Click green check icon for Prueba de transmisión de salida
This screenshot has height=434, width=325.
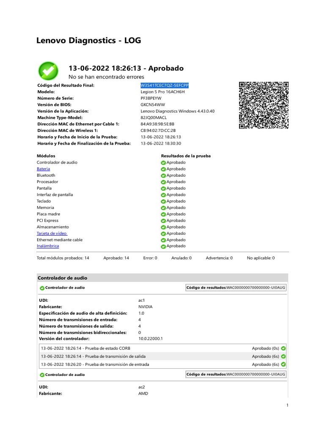[x=283, y=356]
